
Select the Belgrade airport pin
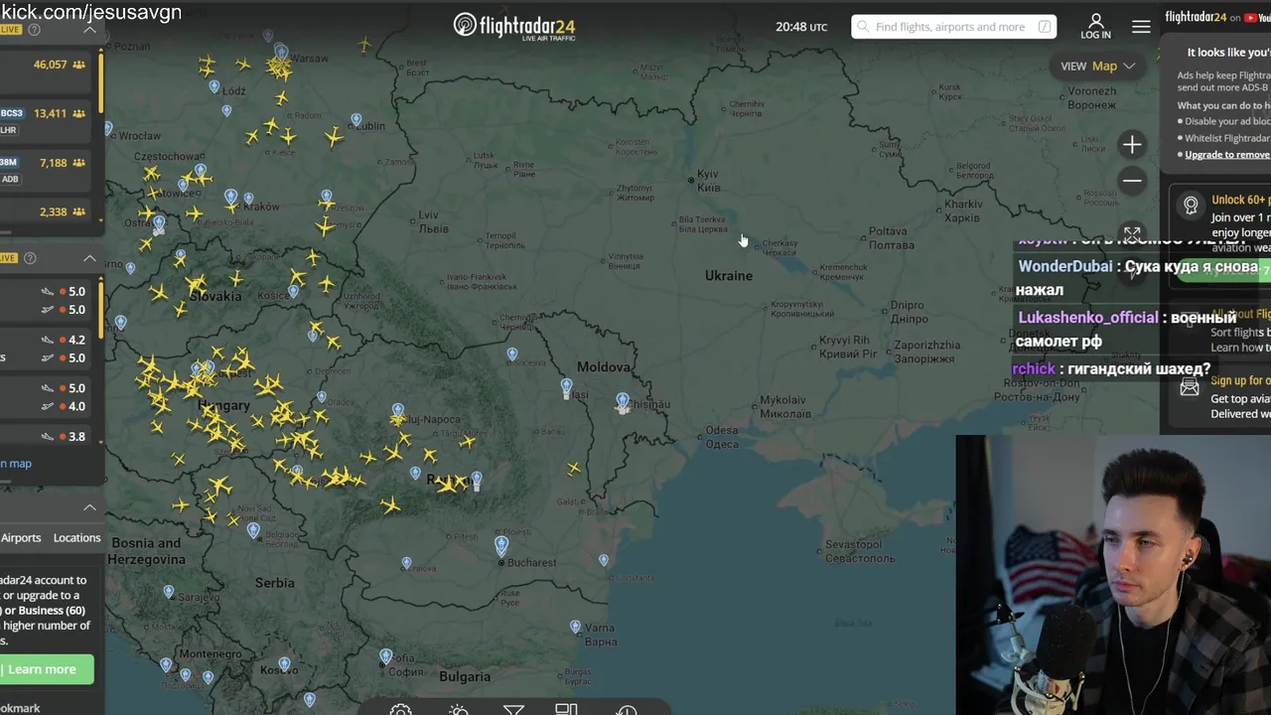[254, 531]
